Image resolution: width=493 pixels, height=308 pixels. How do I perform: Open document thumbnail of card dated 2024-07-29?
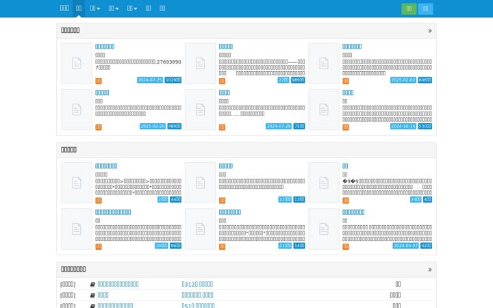[x=200, y=110]
